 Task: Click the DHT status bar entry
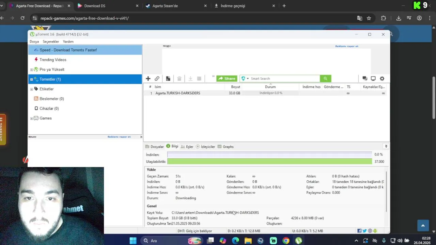(x=194, y=231)
